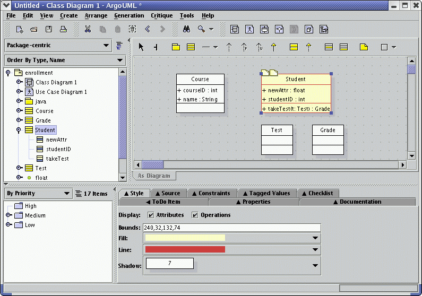Collapse the Student tree node
This screenshot has height=296, width=422.
point(19,130)
